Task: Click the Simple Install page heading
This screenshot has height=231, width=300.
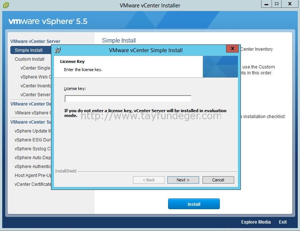Action: click(x=119, y=40)
